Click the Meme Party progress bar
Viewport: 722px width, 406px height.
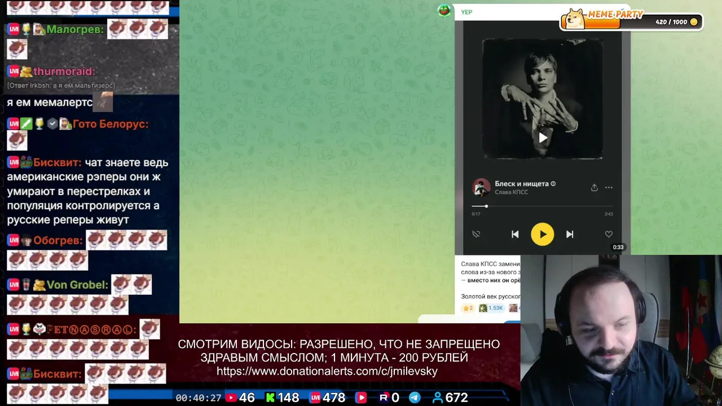click(x=632, y=22)
